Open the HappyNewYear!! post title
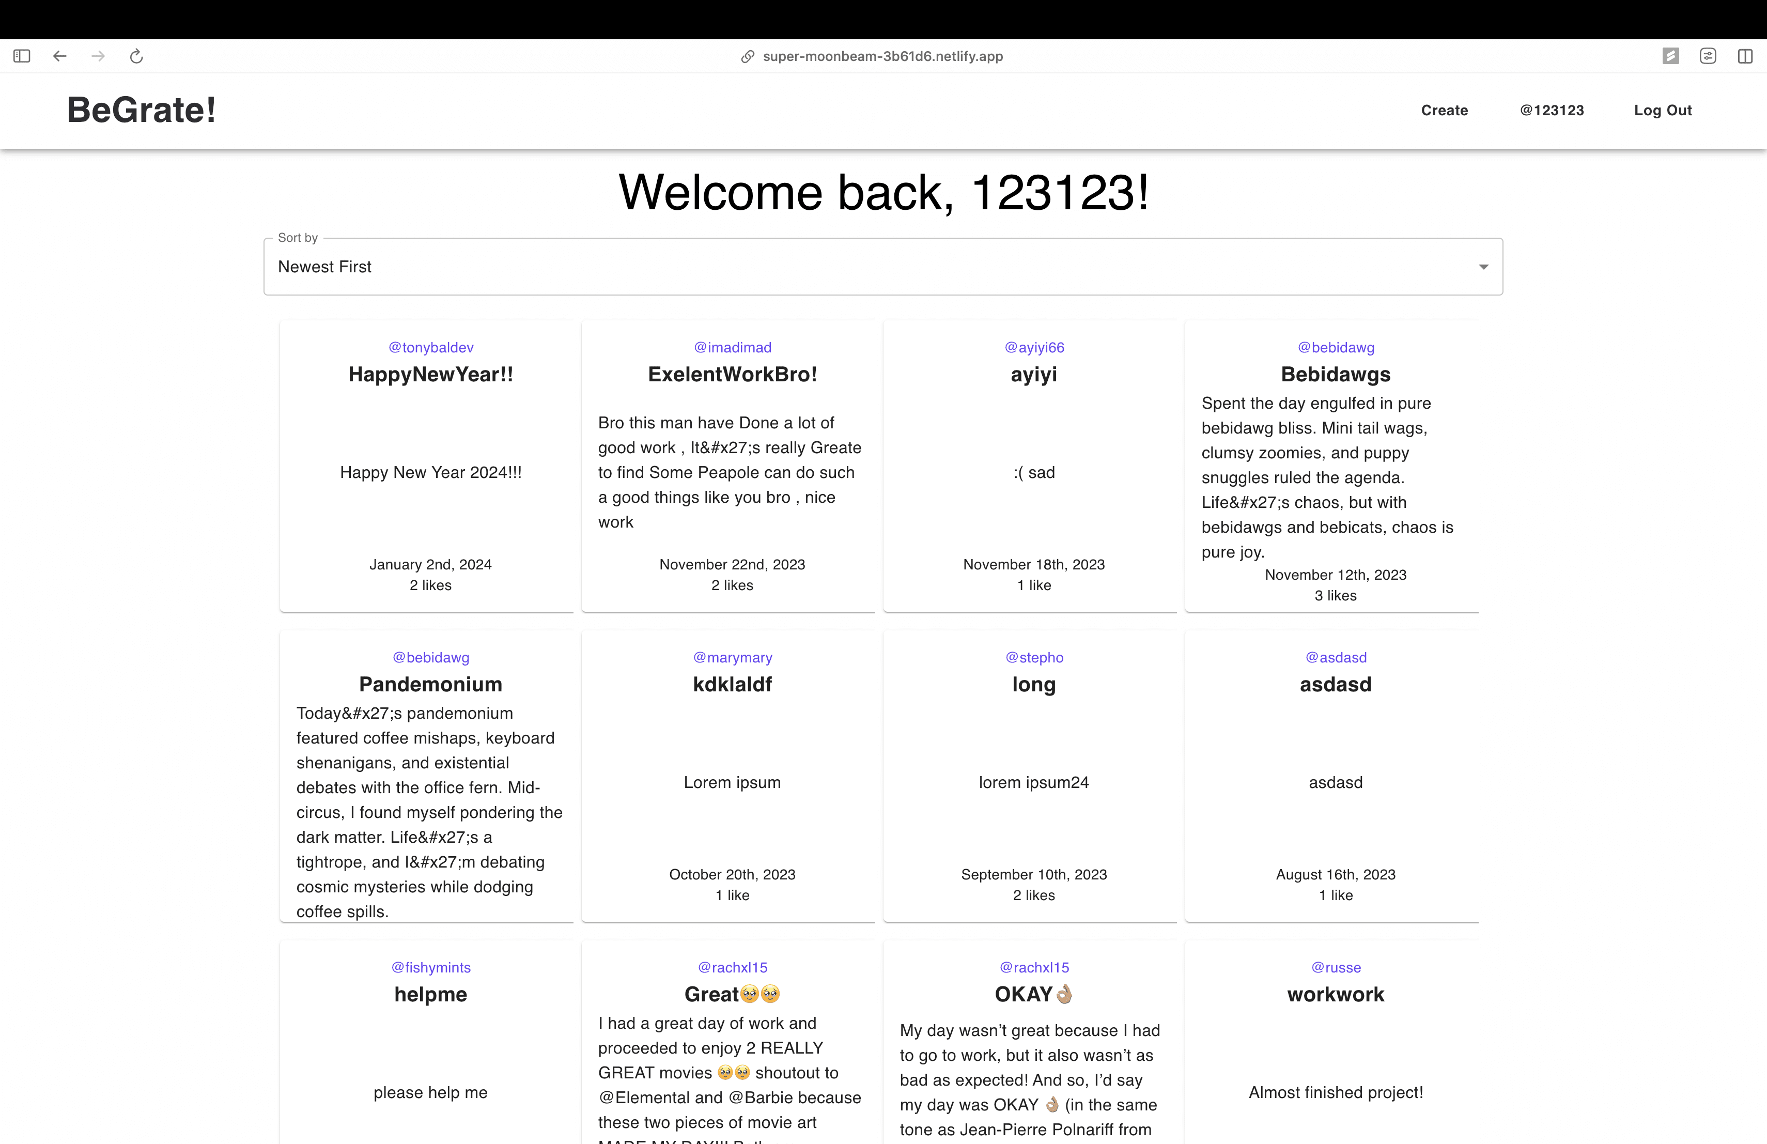Viewport: 1767px width, 1144px height. (430, 374)
